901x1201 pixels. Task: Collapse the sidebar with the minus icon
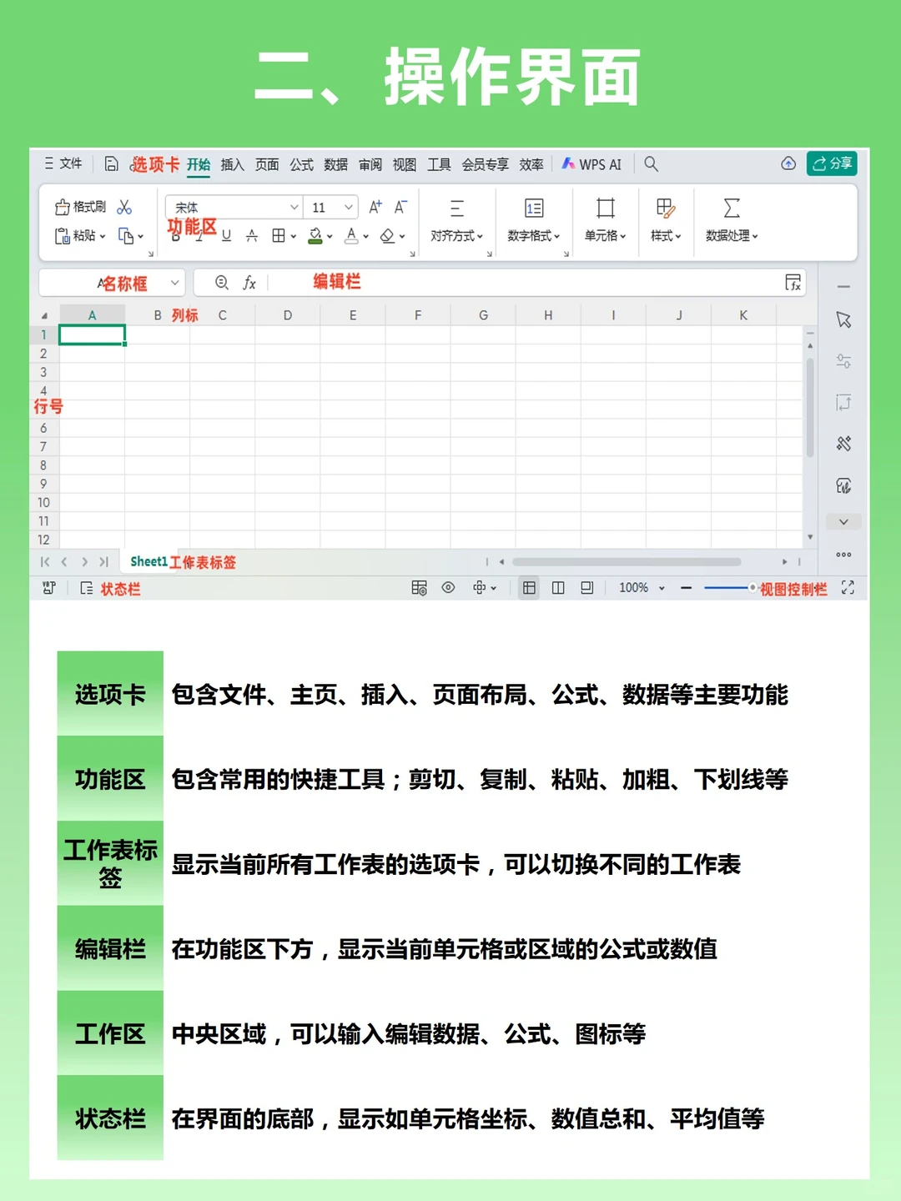pos(843,287)
